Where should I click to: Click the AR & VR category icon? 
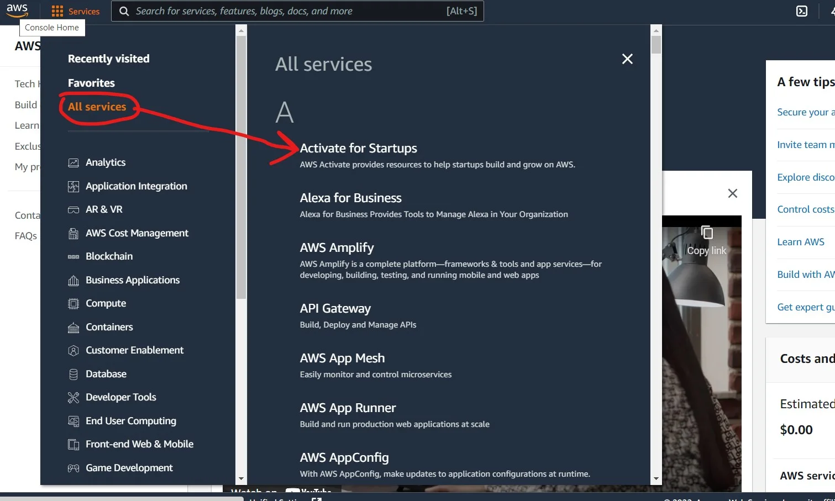point(73,210)
